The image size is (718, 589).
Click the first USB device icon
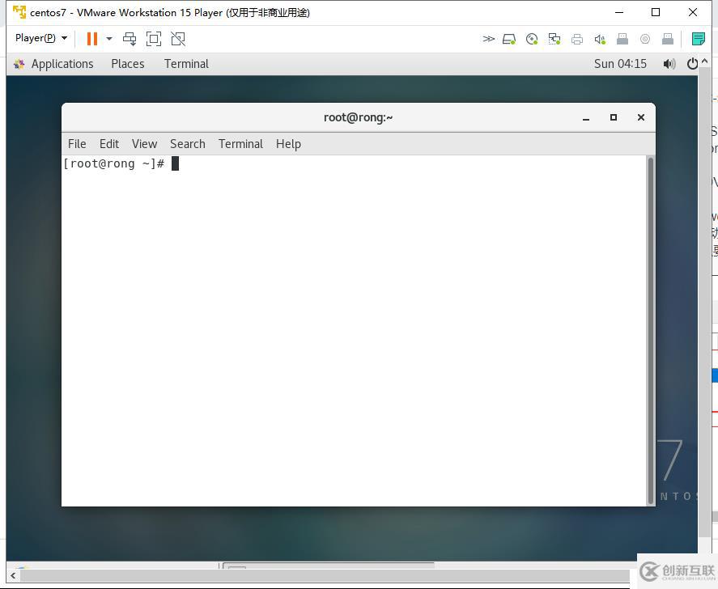coord(622,39)
